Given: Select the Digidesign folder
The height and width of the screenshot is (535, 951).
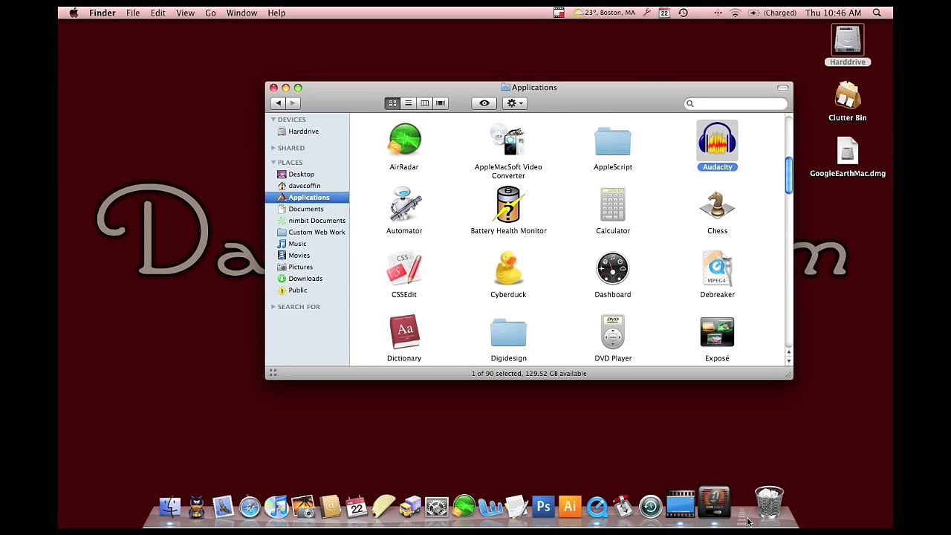Looking at the screenshot, I should 508,332.
